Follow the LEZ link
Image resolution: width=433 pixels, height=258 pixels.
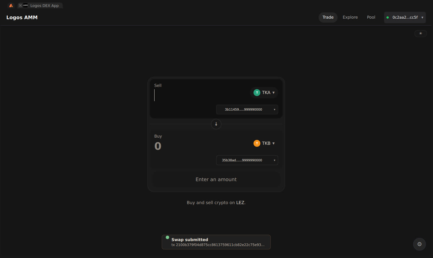click(240, 203)
